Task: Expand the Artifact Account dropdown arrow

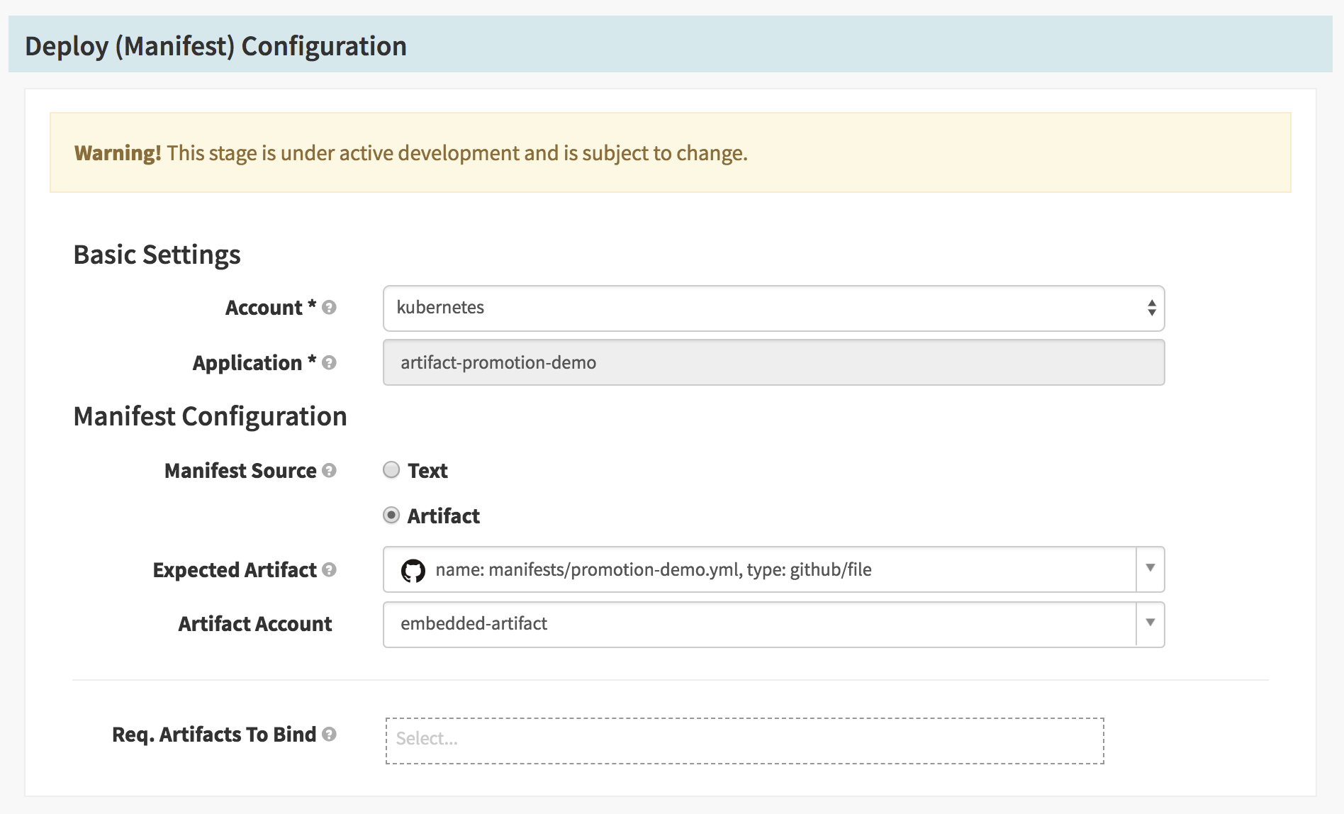Action: pyautogui.click(x=1150, y=623)
